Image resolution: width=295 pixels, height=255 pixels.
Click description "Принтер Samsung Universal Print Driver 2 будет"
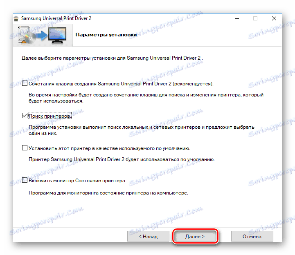[x=122, y=159]
